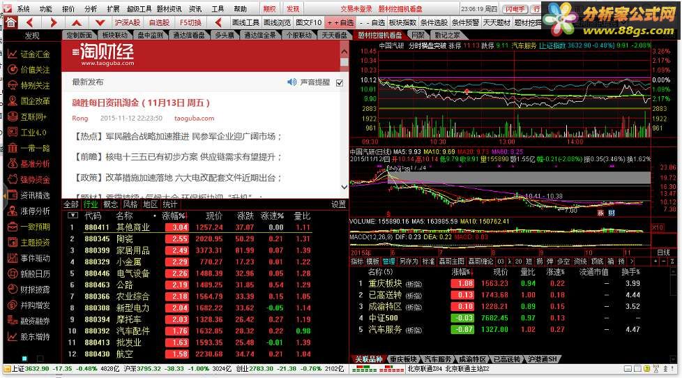682x378 pixels.
Task: Zoom out chart with the − button
Action: 664,262
